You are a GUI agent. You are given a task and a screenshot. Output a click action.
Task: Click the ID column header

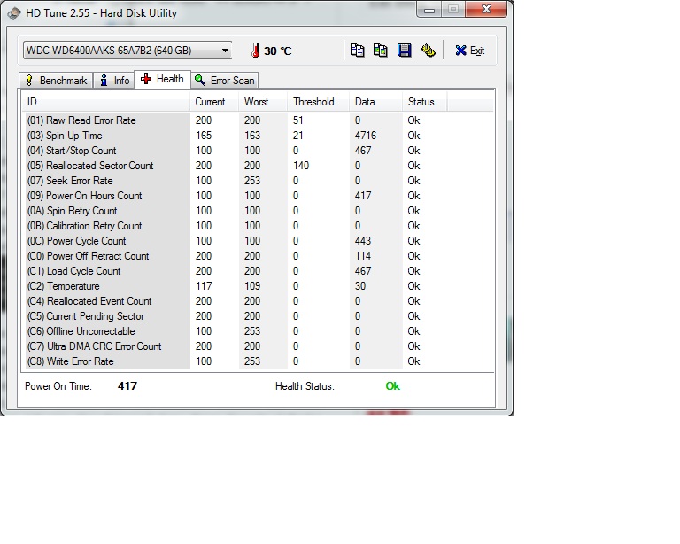click(106, 102)
